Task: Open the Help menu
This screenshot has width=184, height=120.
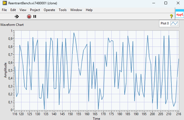Action: pos(89,10)
